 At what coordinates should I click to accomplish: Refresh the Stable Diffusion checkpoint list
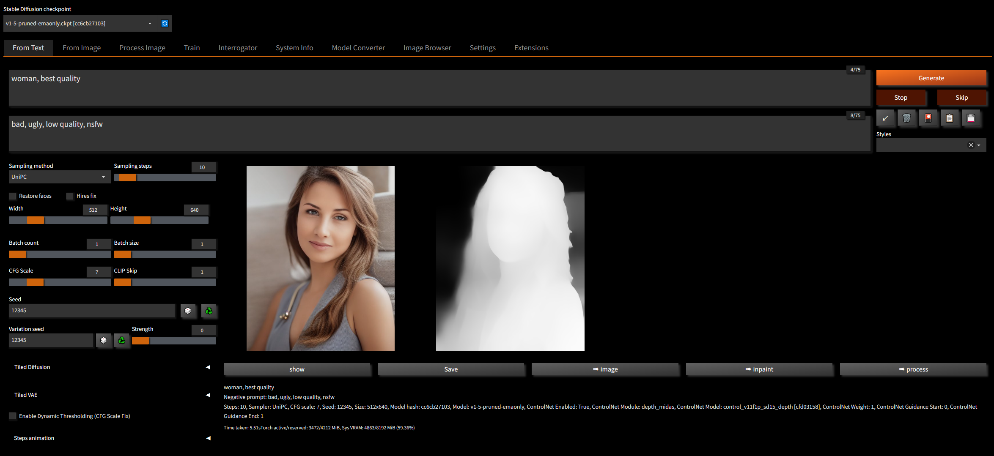click(165, 23)
